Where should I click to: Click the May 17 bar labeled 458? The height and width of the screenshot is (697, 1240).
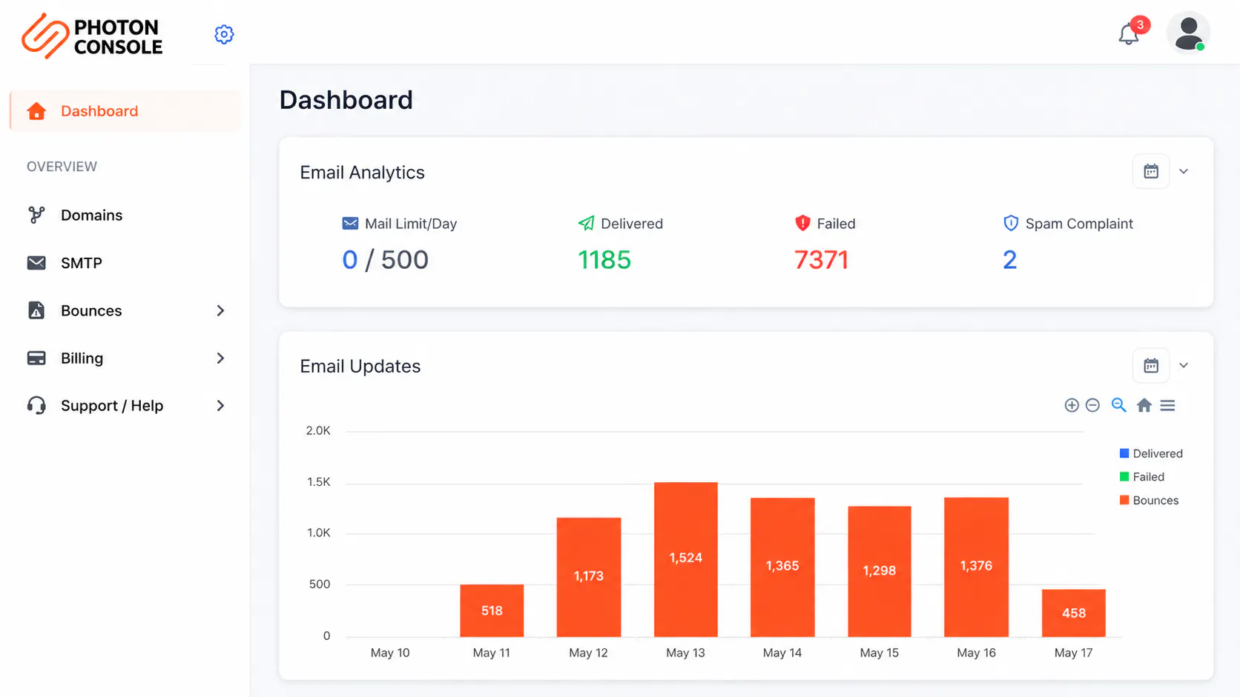pyautogui.click(x=1074, y=613)
